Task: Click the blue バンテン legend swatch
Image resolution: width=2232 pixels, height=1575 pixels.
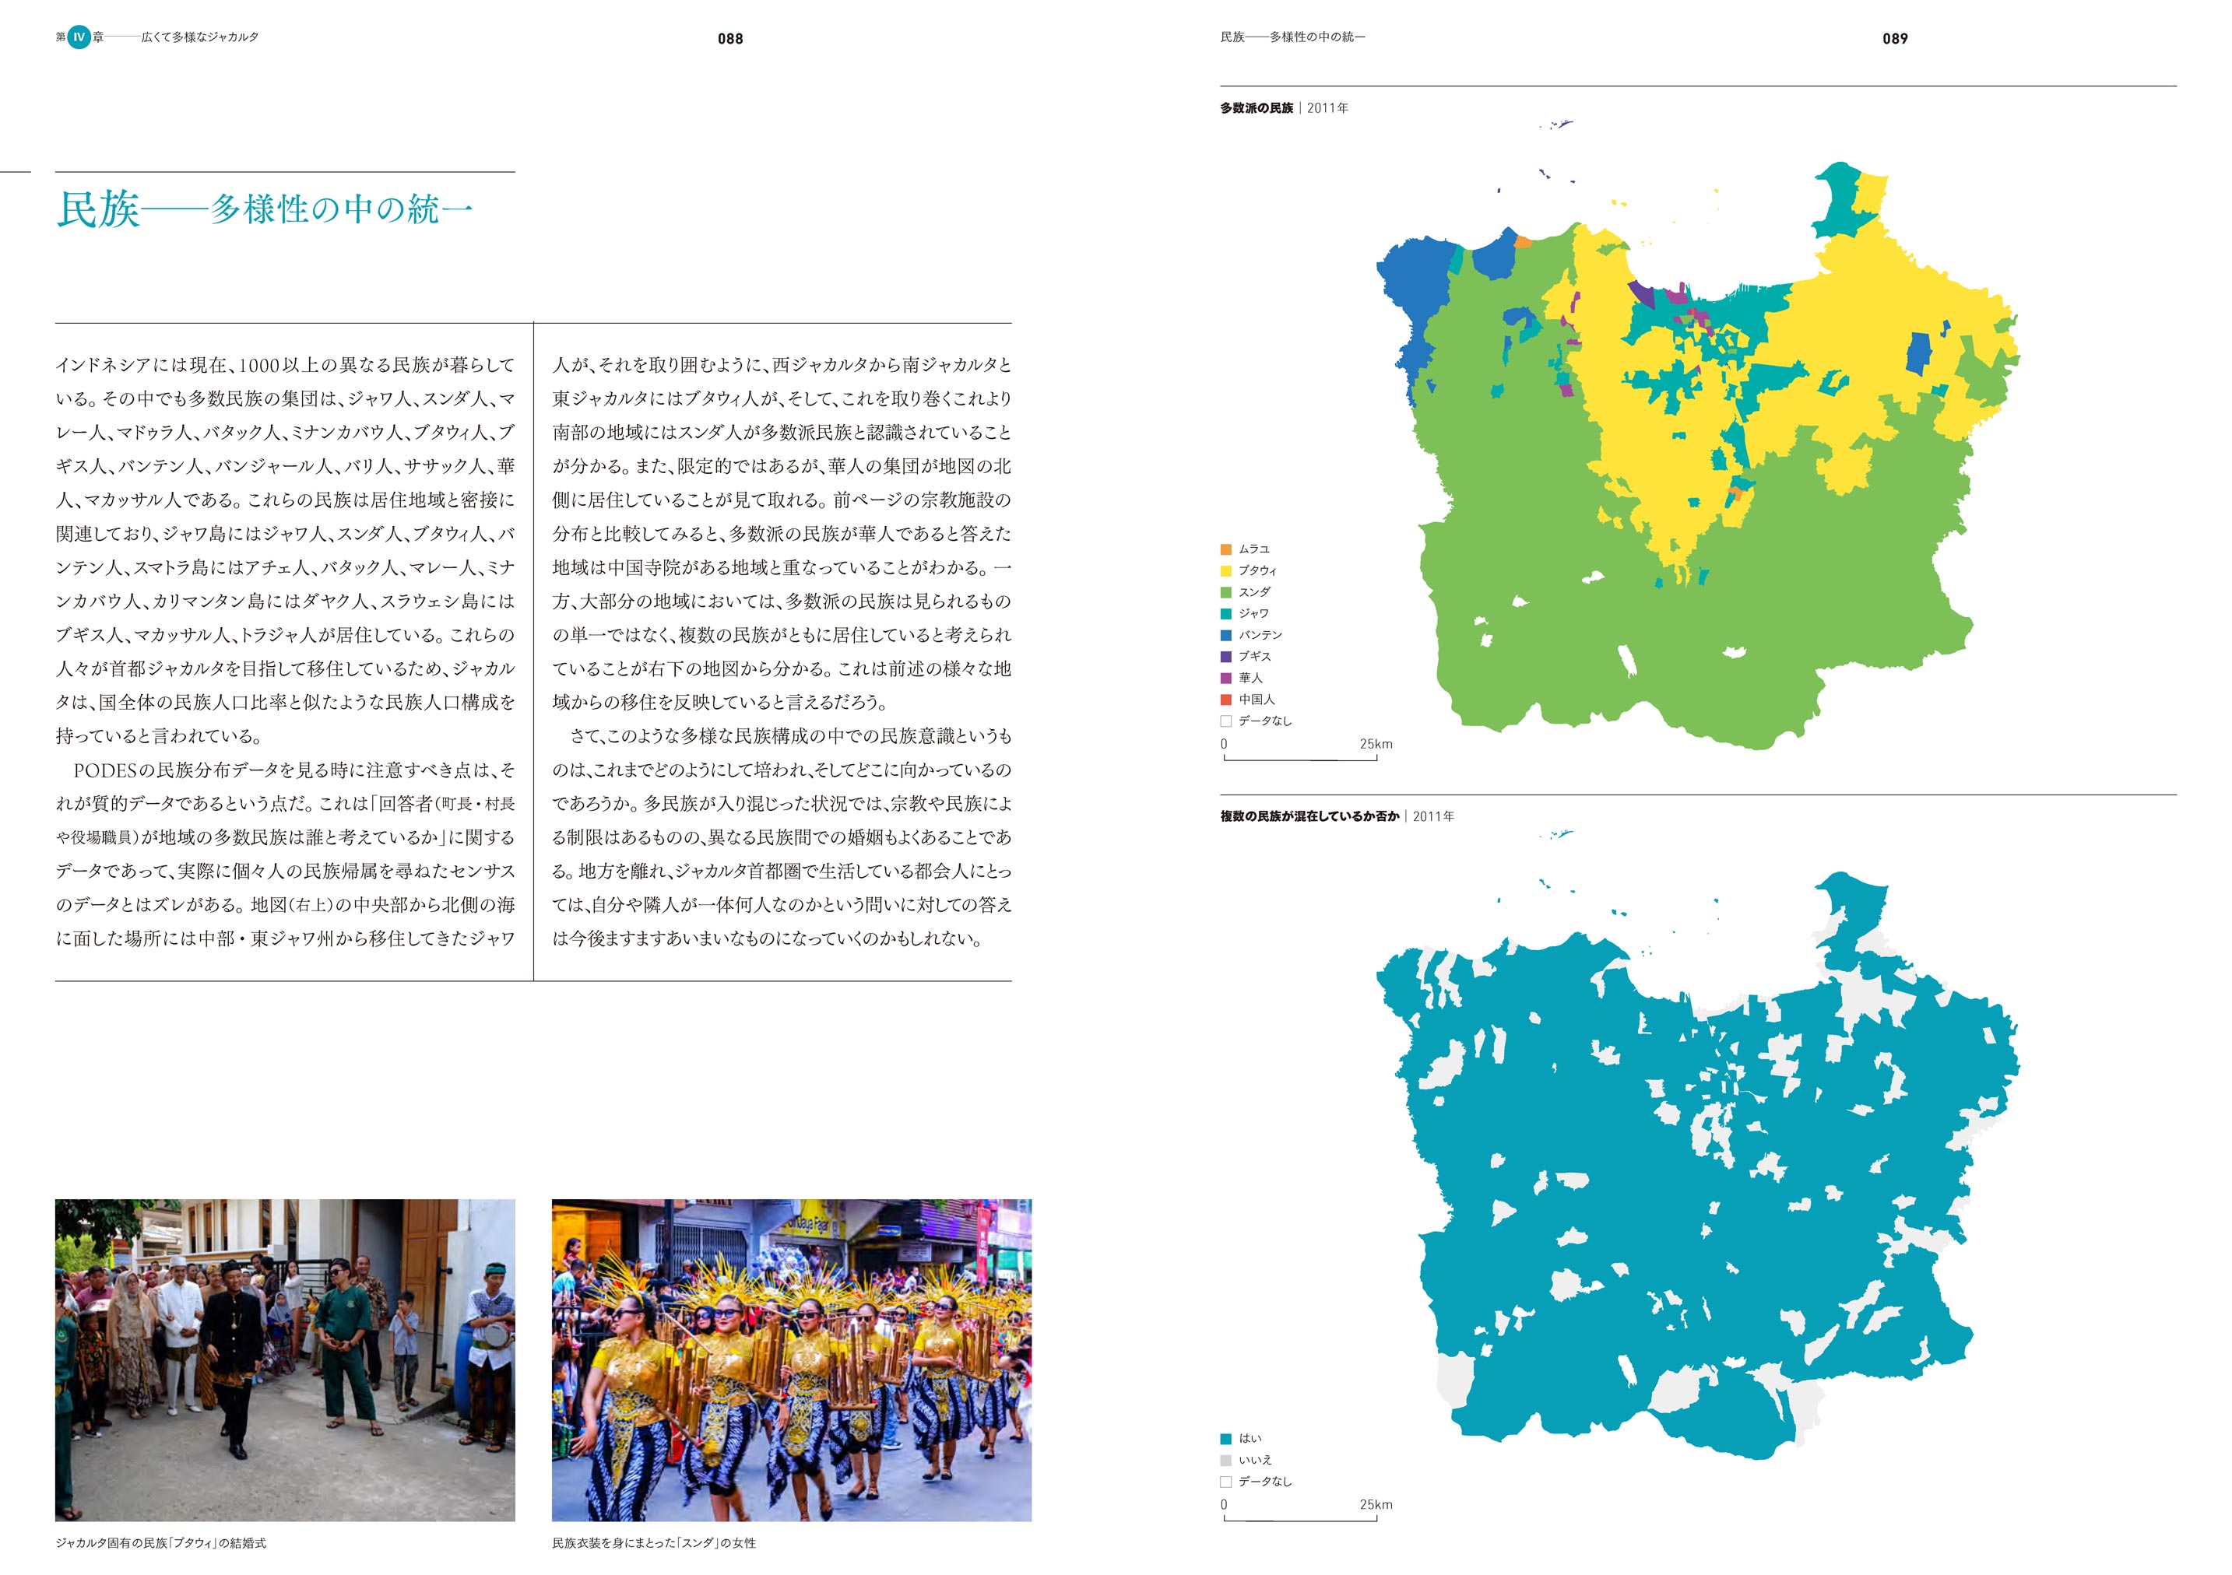Action: click(1226, 634)
